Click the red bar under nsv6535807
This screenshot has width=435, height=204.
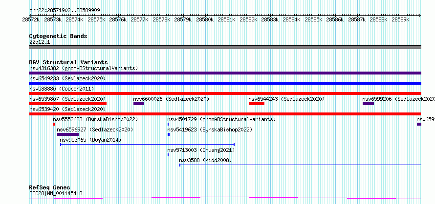(x=67, y=104)
